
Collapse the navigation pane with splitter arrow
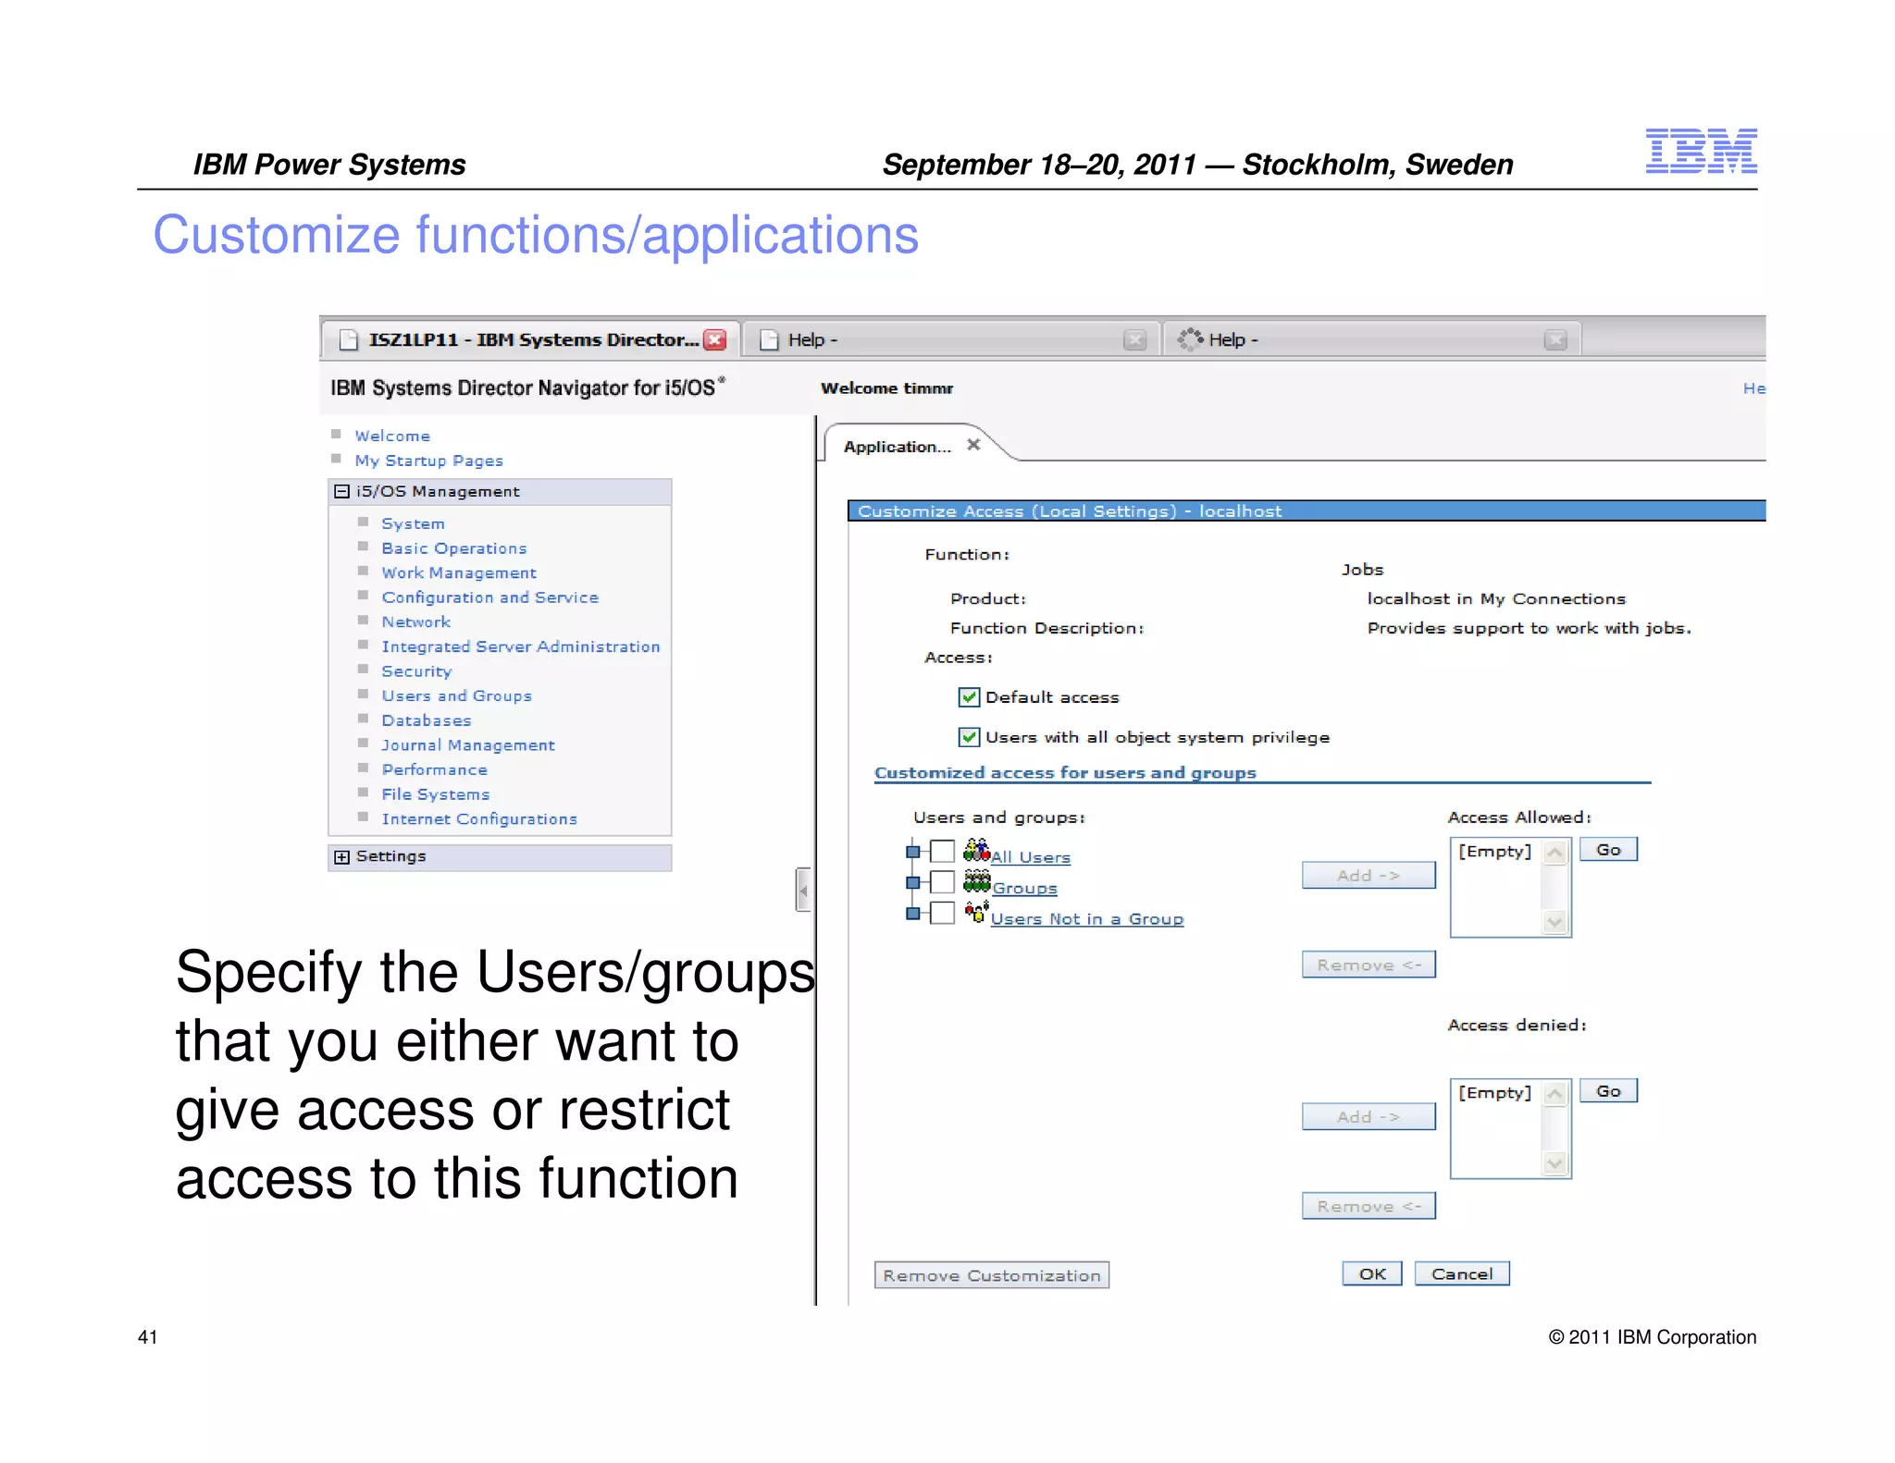point(803,891)
